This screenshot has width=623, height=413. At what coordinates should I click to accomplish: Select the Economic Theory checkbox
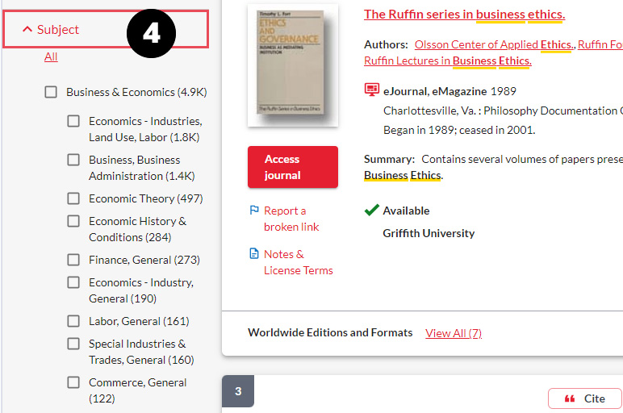coord(73,198)
